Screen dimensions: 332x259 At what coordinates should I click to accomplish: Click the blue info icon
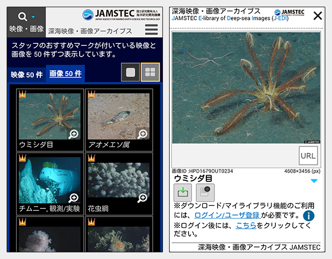[309, 216]
